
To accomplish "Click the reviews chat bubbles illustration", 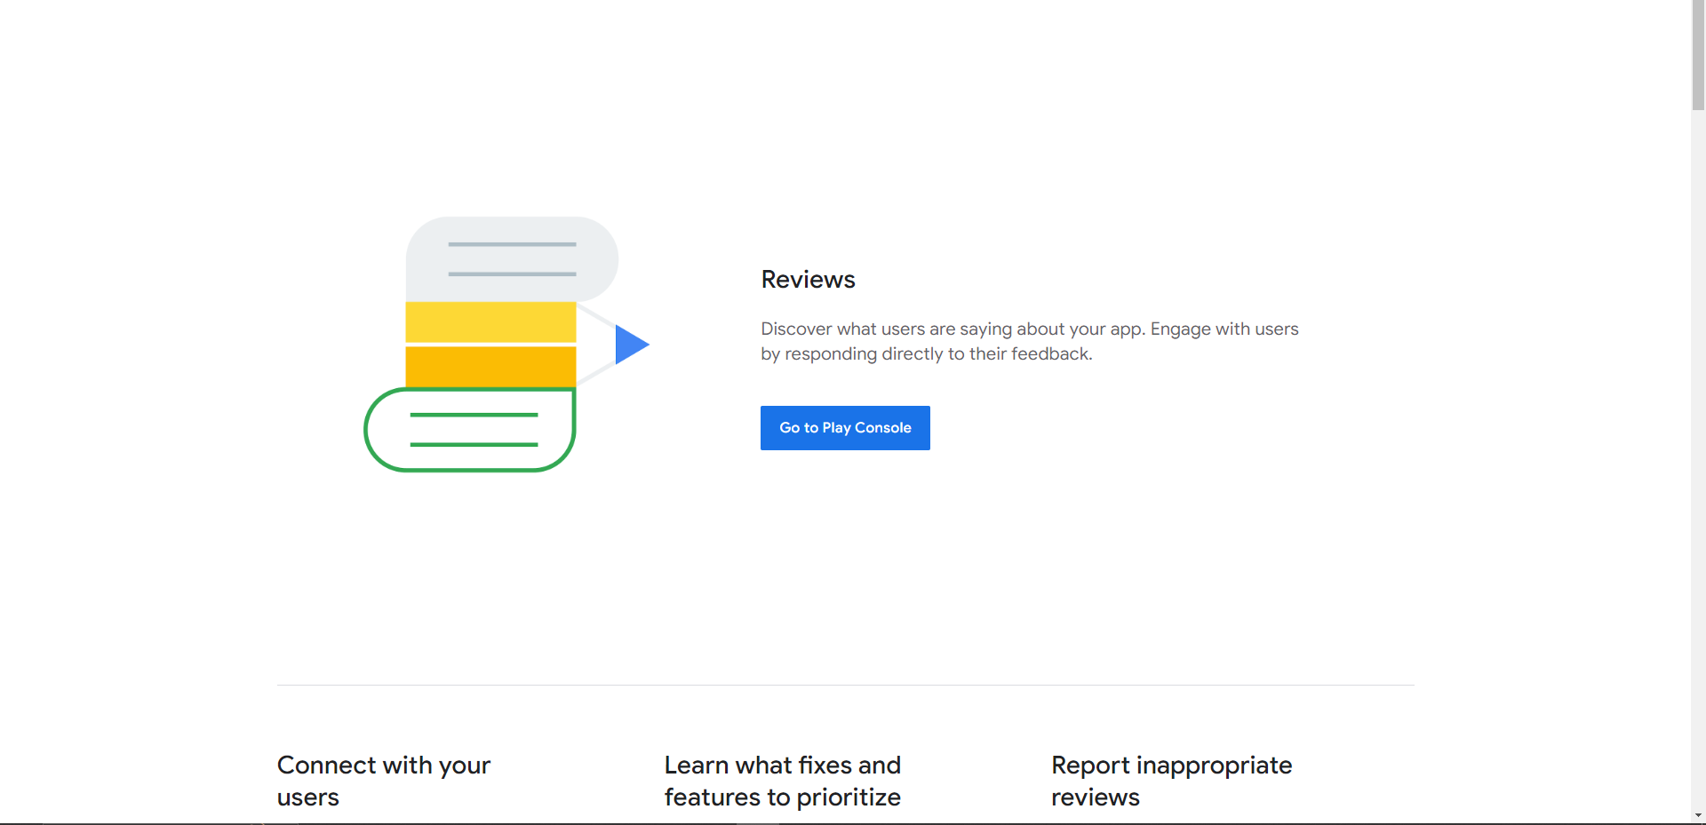I will 507,345.
